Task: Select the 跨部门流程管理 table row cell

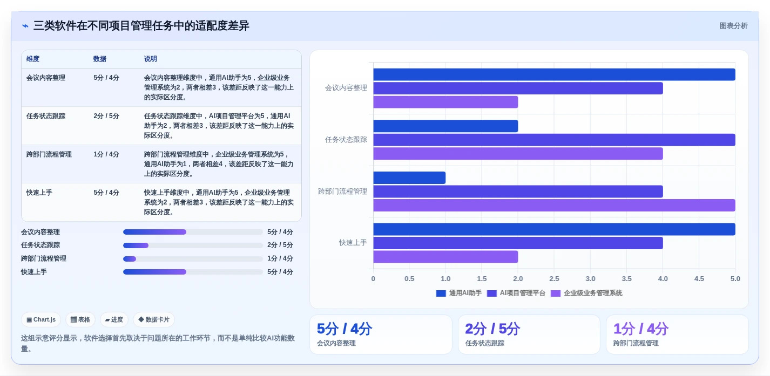Action: (x=49, y=154)
